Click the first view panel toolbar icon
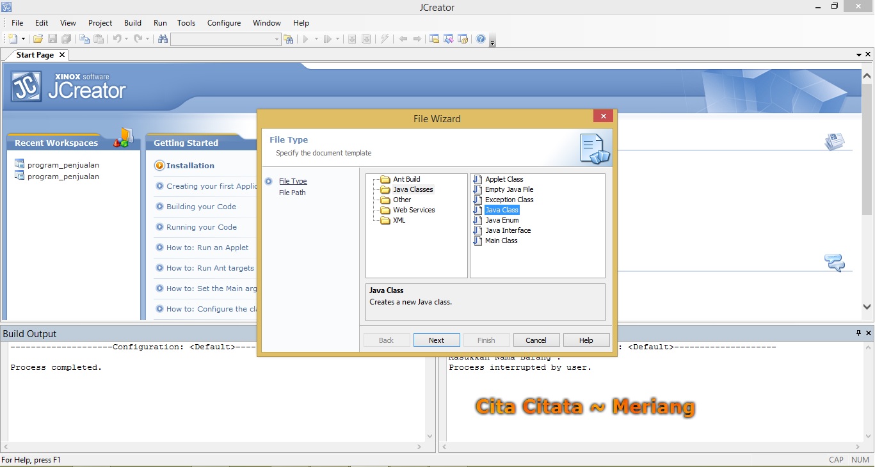 click(435, 39)
